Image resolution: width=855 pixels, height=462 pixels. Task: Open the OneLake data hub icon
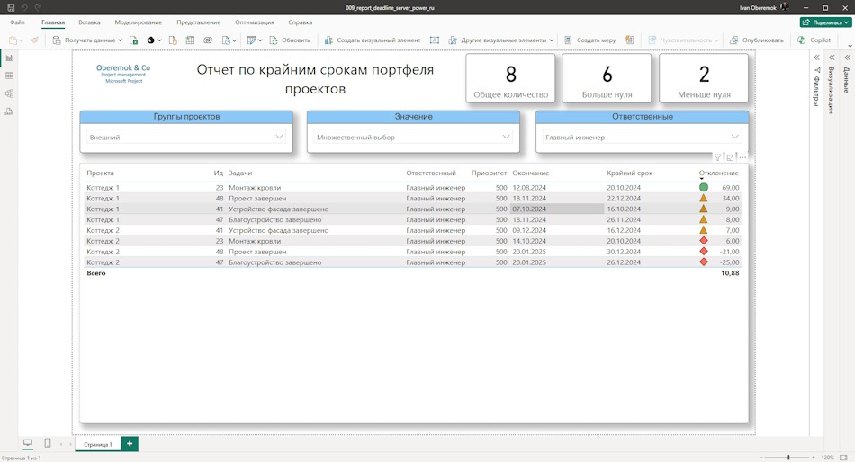(x=150, y=40)
